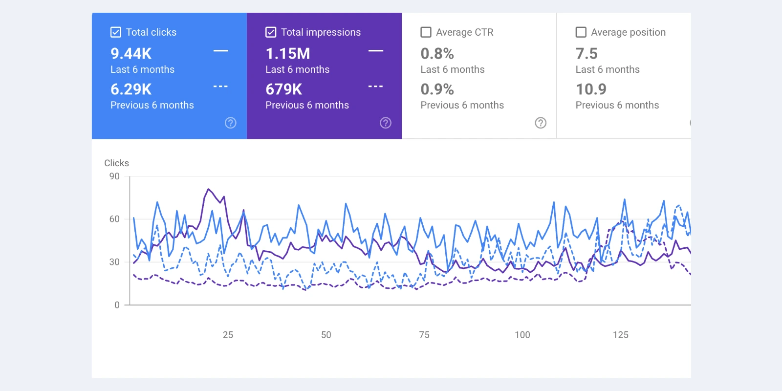The height and width of the screenshot is (391, 782).
Task: Open help icon in Average CTR card
Action: tap(541, 123)
